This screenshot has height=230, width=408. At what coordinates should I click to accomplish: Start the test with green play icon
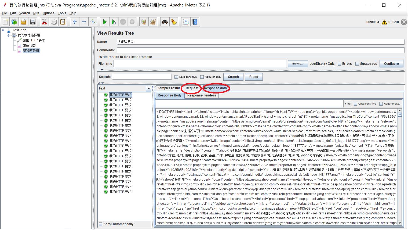coord(105,22)
